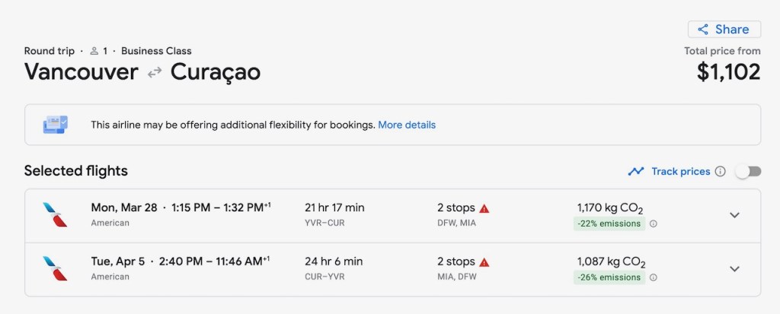This screenshot has height=314, width=780.
Task: Expand the Tue, Apr 5 flight details
Action: coord(734,268)
